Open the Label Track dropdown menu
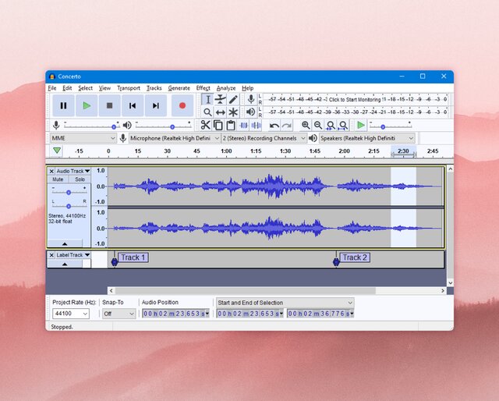Viewport: 499px width, 401px height. coord(73,255)
